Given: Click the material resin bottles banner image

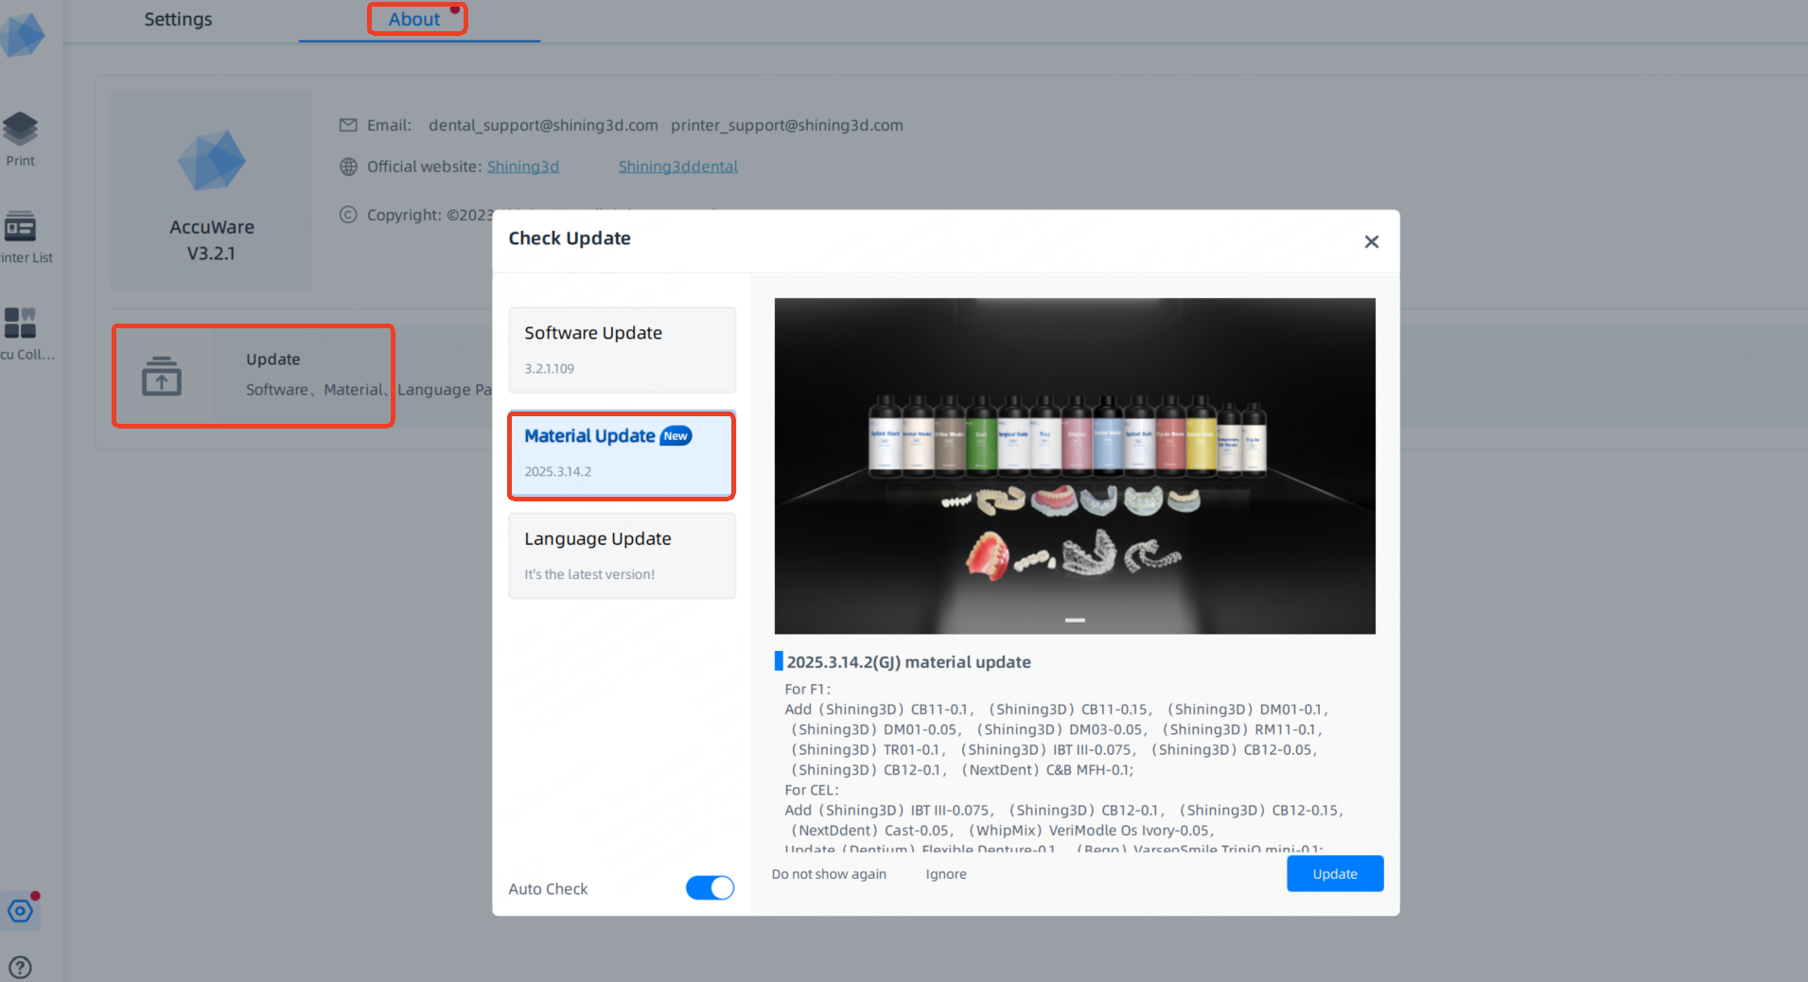Looking at the screenshot, I should point(1075,465).
